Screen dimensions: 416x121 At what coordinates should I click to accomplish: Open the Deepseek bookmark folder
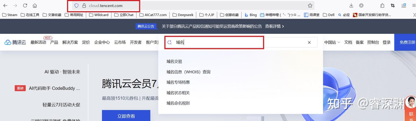183,15
